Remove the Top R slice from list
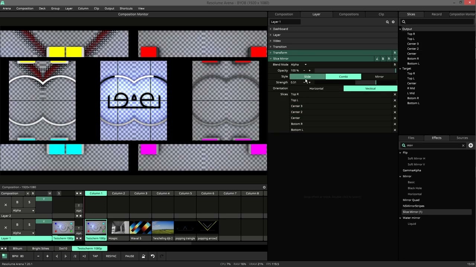Screen dimensions: 476x267 (395, 94)
